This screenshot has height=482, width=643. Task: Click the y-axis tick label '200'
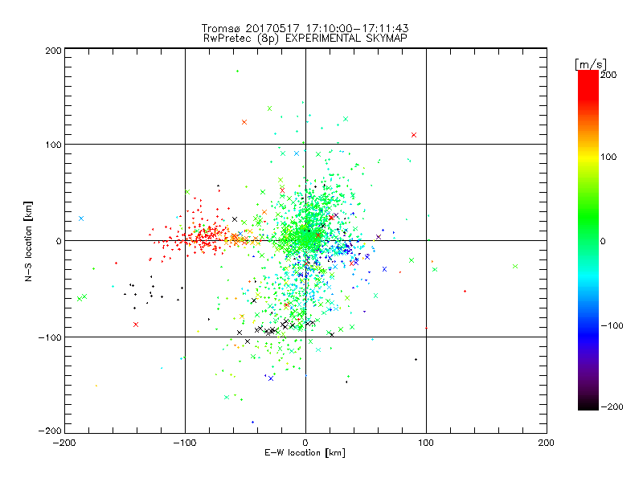click(x=53, y=51)
